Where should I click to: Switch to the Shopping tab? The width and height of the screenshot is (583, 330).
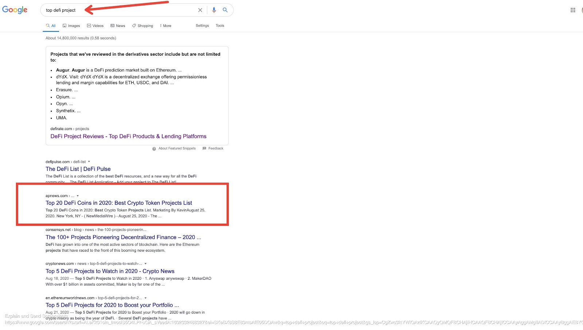pos(142,26)
